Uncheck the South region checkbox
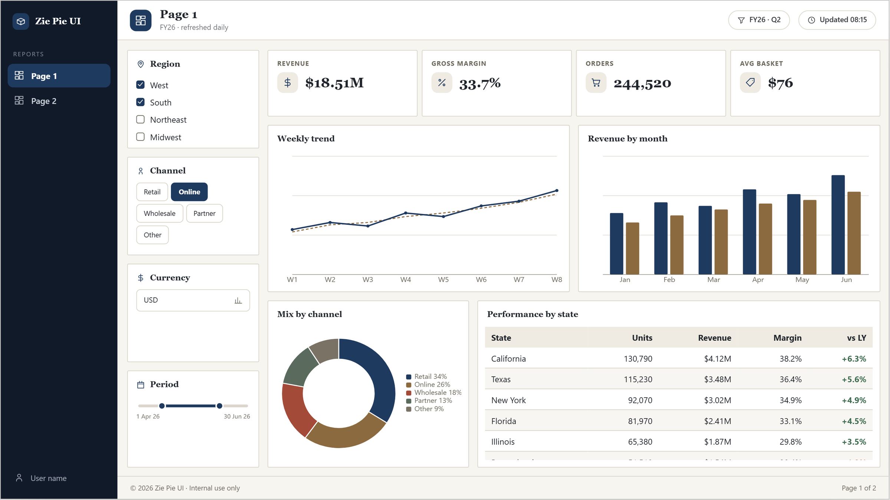The width and height of the screenshot is (890, 500). coord(140,102)
